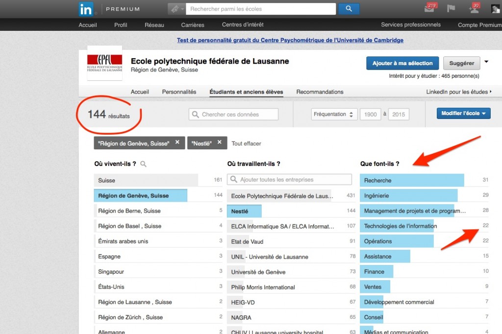Viewport: 502px width, 334px height.
Task: Filter by Etat de Vaud employer
Action: pyautogui.click(x=291, y=241)
